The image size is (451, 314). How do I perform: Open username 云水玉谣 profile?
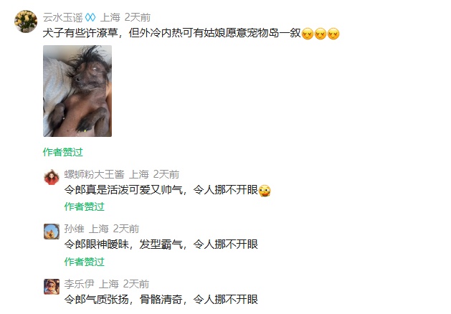tap(62, 17)
